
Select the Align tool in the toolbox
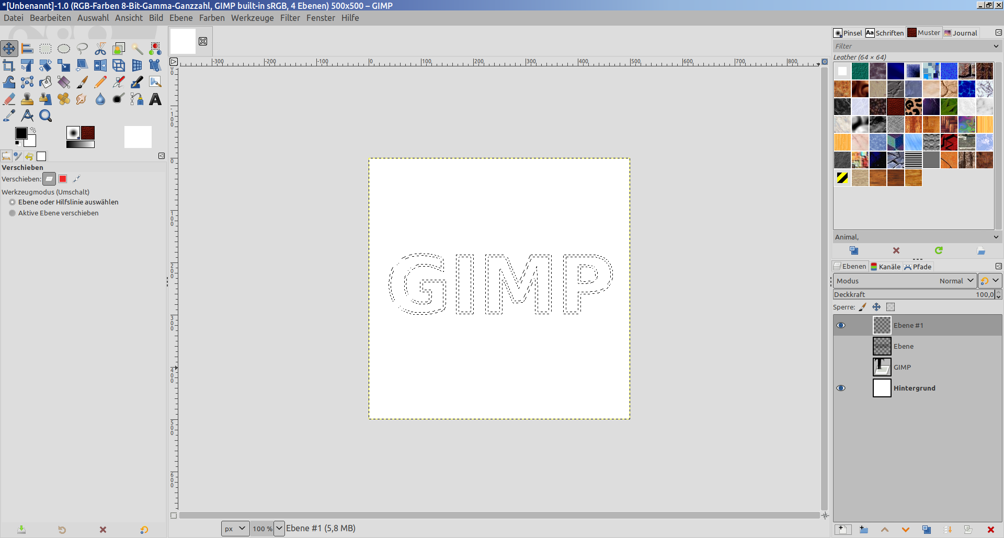(27, 49)
